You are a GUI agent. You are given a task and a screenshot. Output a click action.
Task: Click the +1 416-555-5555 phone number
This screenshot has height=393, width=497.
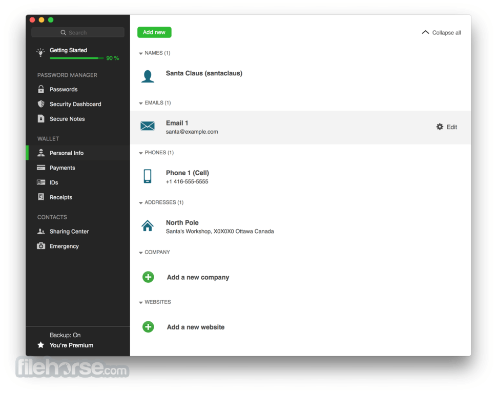click(187, 181)
